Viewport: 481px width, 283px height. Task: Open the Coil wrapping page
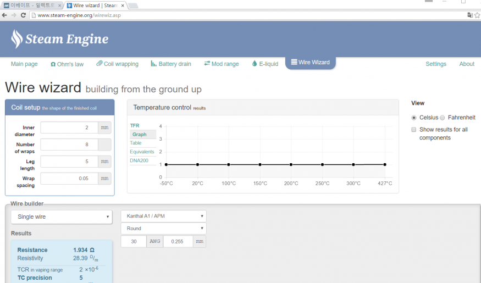coord(117,64)
